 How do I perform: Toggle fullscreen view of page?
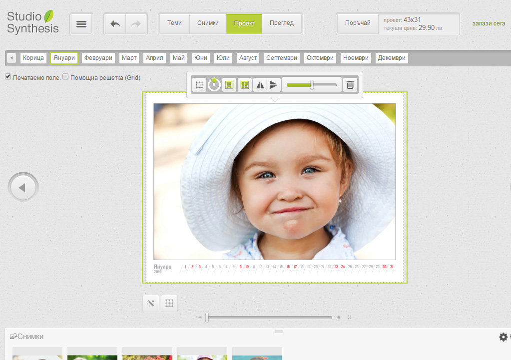(349, 317)
